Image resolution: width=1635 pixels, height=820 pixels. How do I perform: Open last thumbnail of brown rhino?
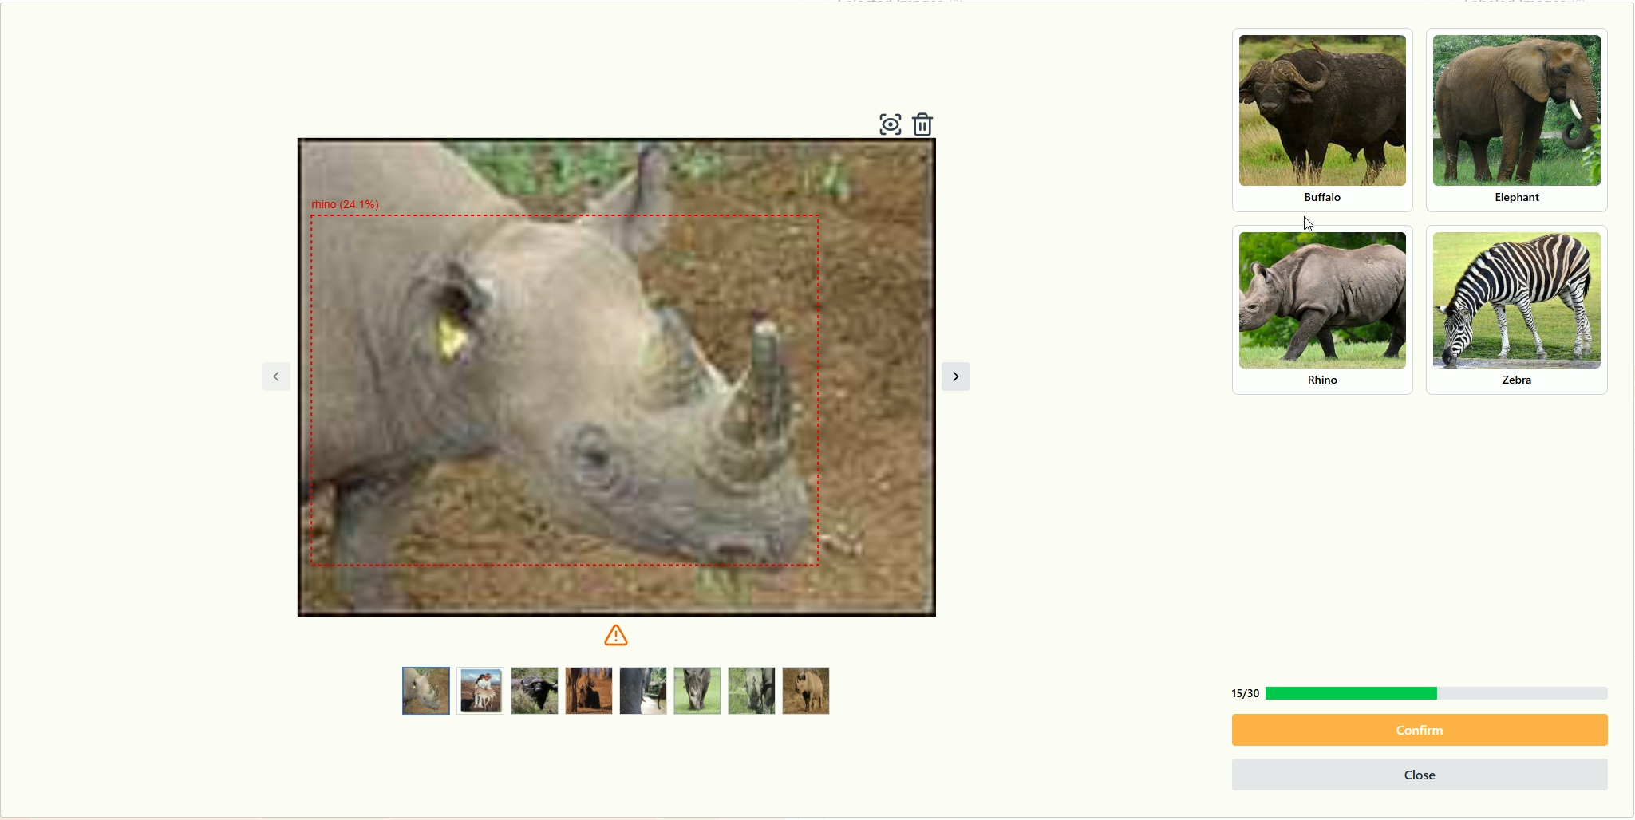(x=806, y=691)
